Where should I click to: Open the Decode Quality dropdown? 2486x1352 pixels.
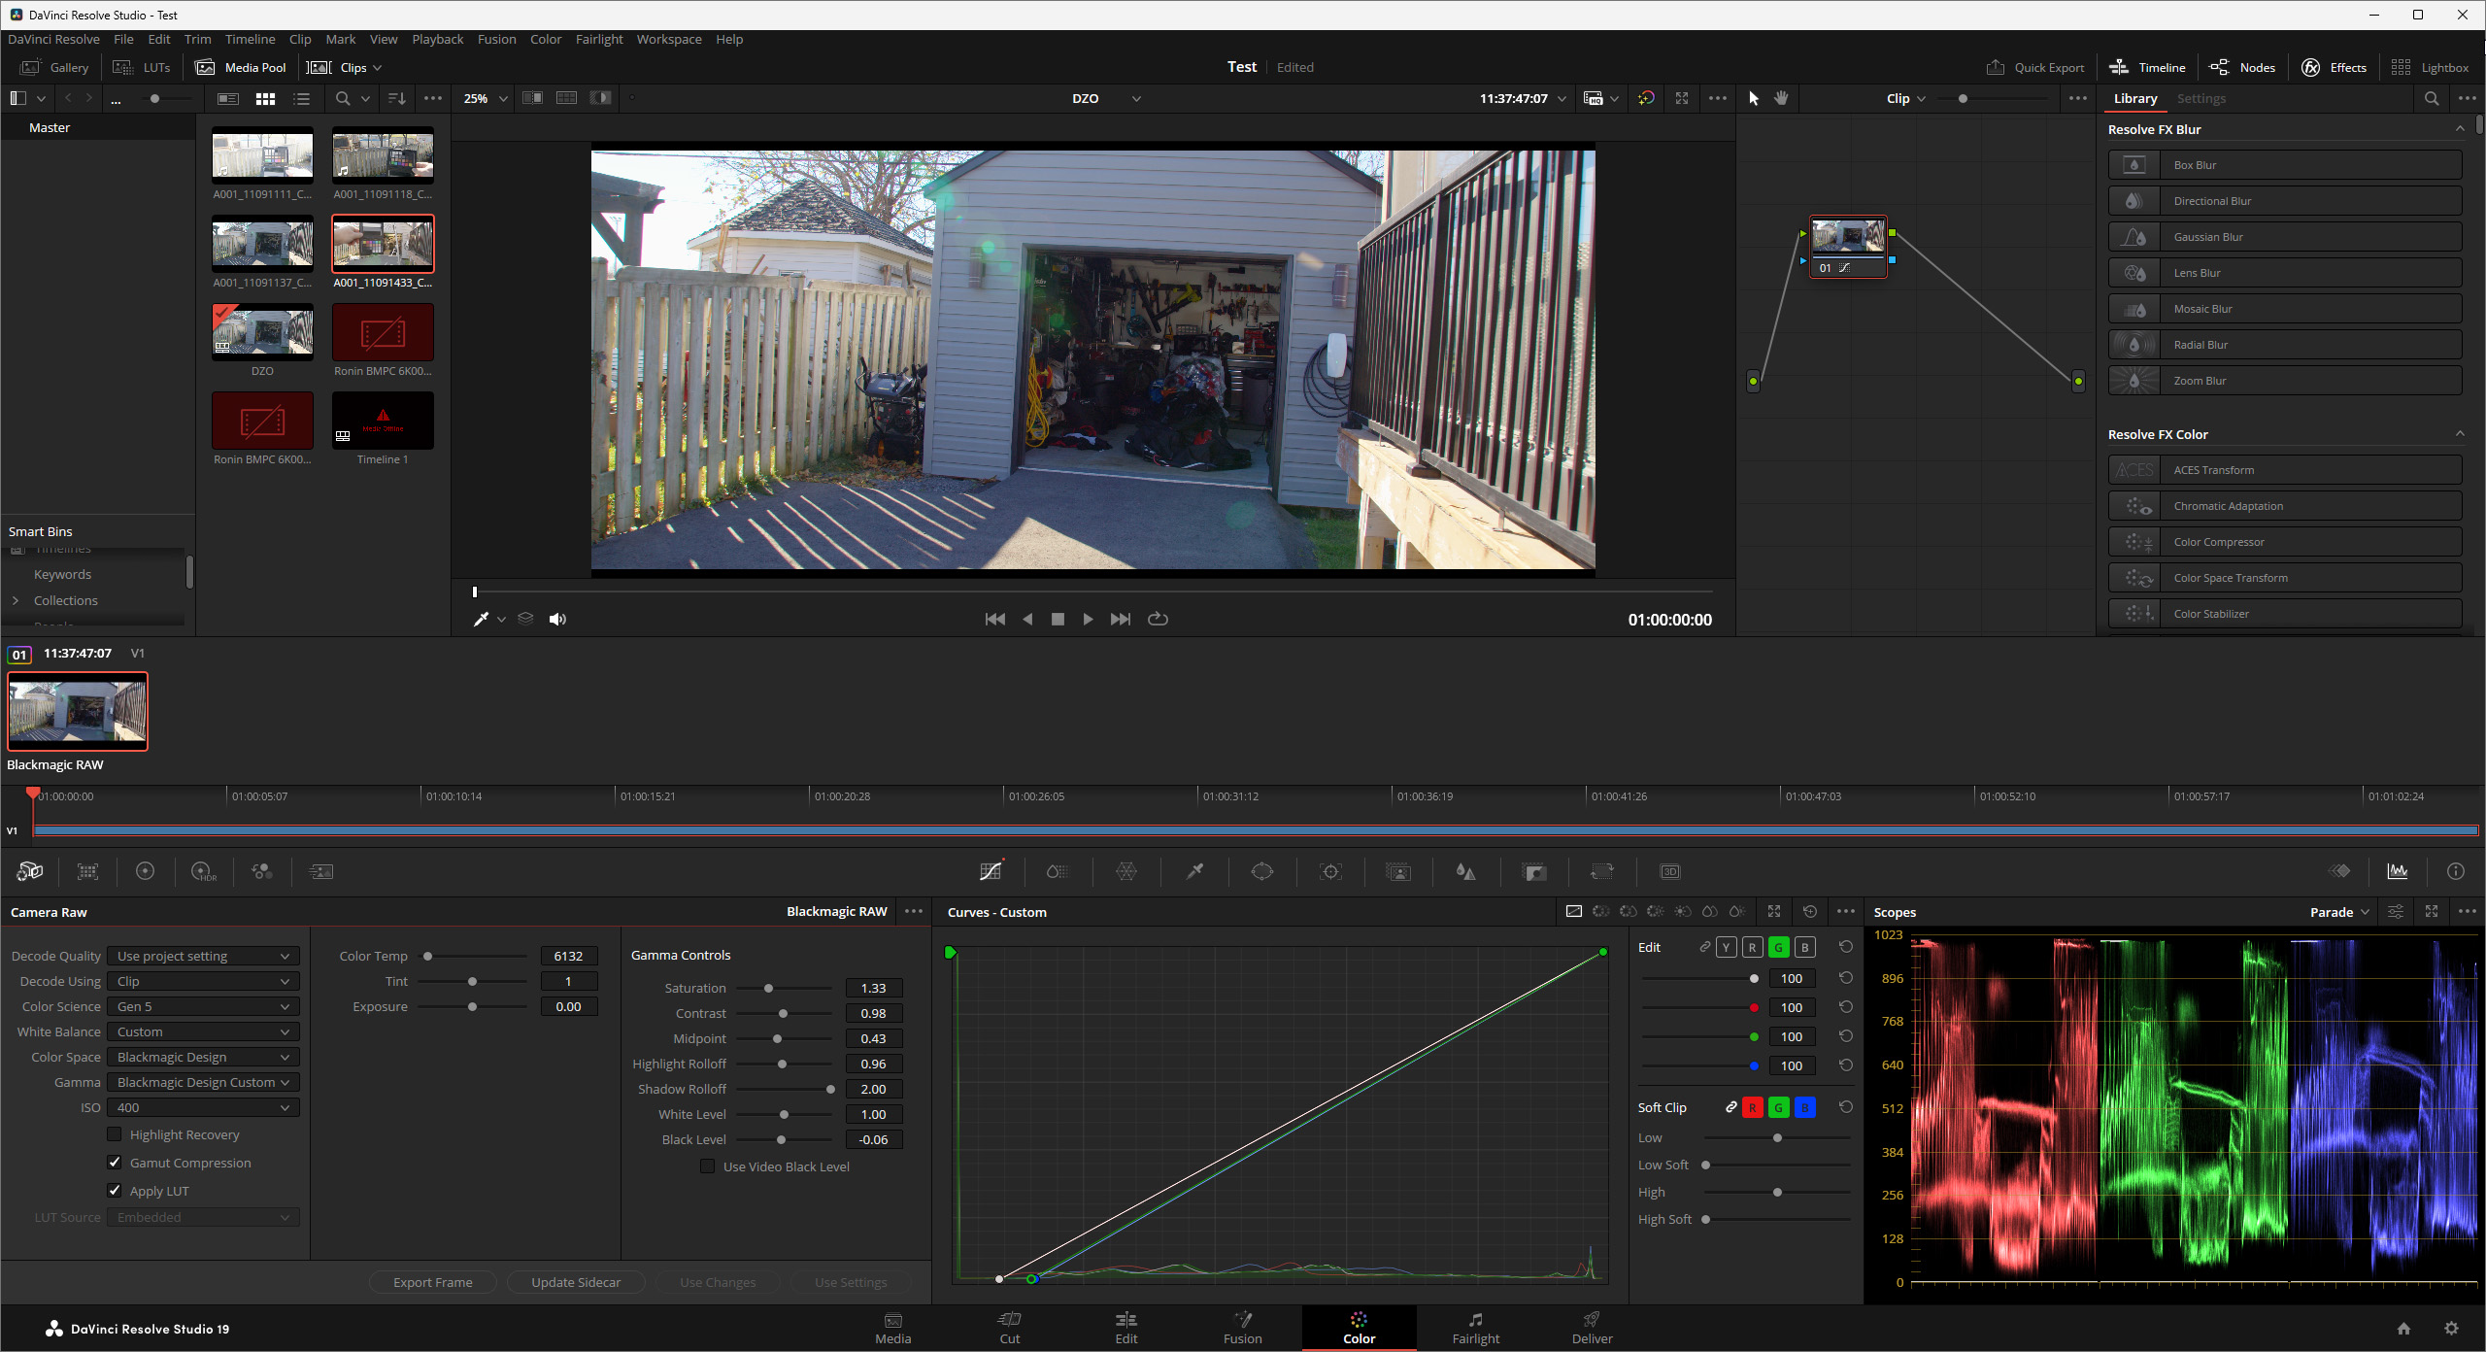pyautogui.click(x=203, y=956)
